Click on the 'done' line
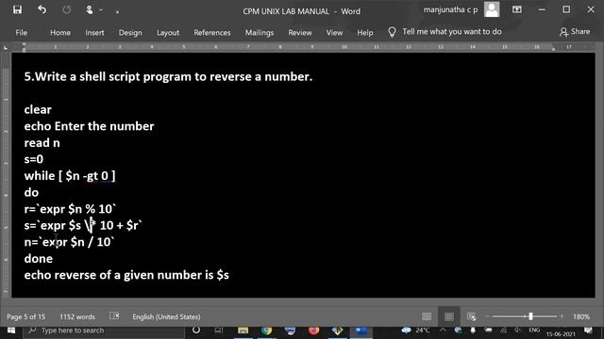Viewport: 604px width, 339px height. (38, 258)
